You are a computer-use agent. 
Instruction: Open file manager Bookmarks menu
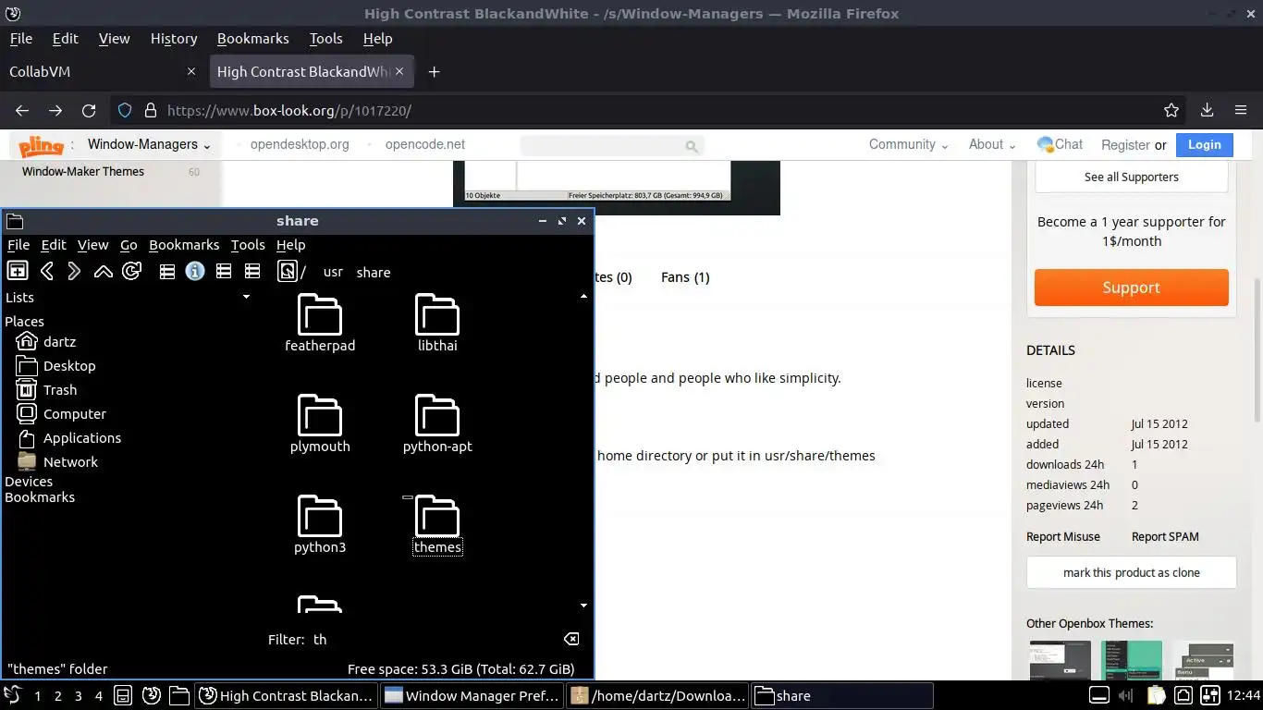184,245
